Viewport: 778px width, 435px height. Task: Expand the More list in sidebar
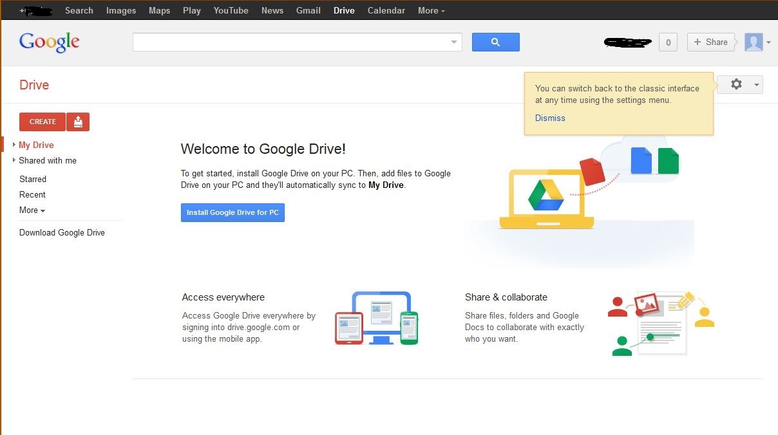point(32,210)
